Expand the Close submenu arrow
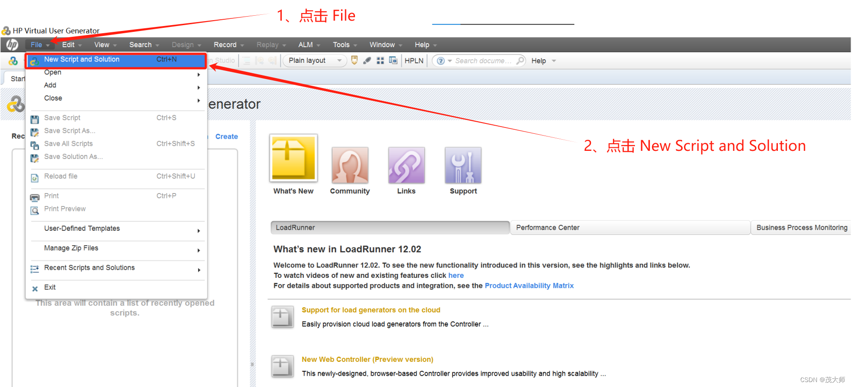The width and height of the screenshot is (852, 387). point(199,101)
